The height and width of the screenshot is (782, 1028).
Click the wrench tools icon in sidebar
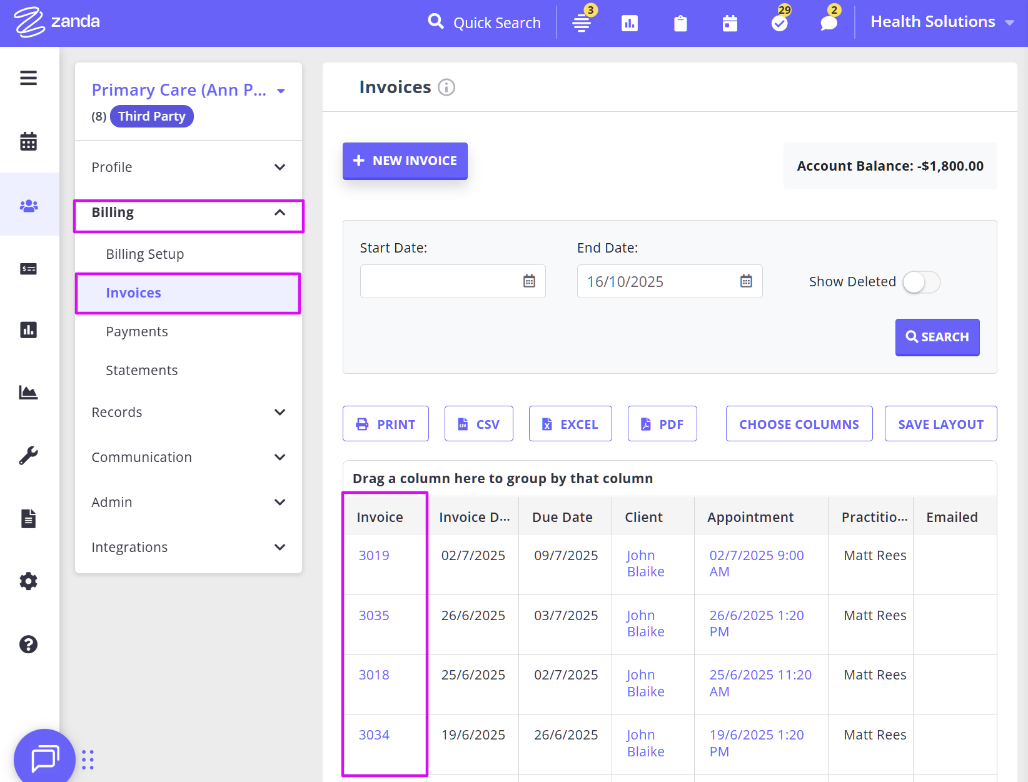coord(28,455)
